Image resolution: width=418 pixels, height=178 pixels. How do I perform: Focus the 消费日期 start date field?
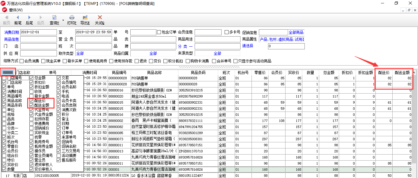coord(39,32)
